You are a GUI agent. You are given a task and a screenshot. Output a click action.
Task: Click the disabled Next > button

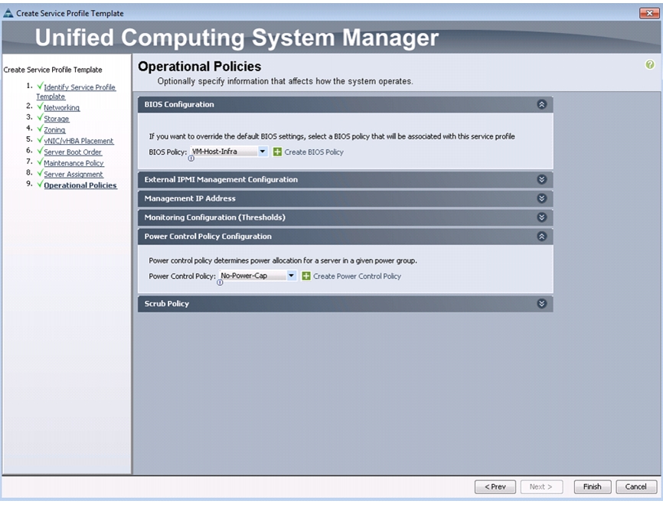tap(541, 487)
